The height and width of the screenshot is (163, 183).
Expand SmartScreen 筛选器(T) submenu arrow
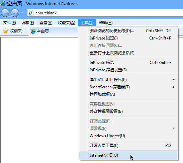pyautogui.click(x=174, y=87)
